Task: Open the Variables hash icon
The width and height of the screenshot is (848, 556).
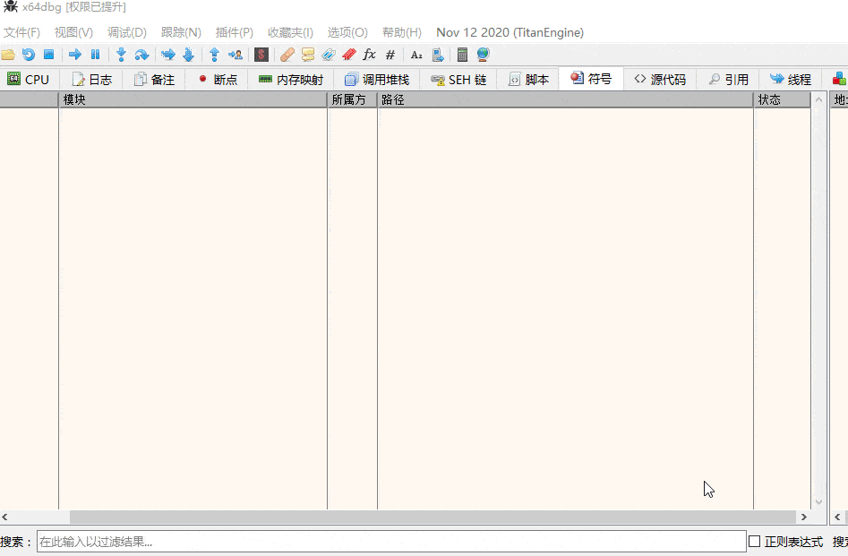Action: pos(390,55)
